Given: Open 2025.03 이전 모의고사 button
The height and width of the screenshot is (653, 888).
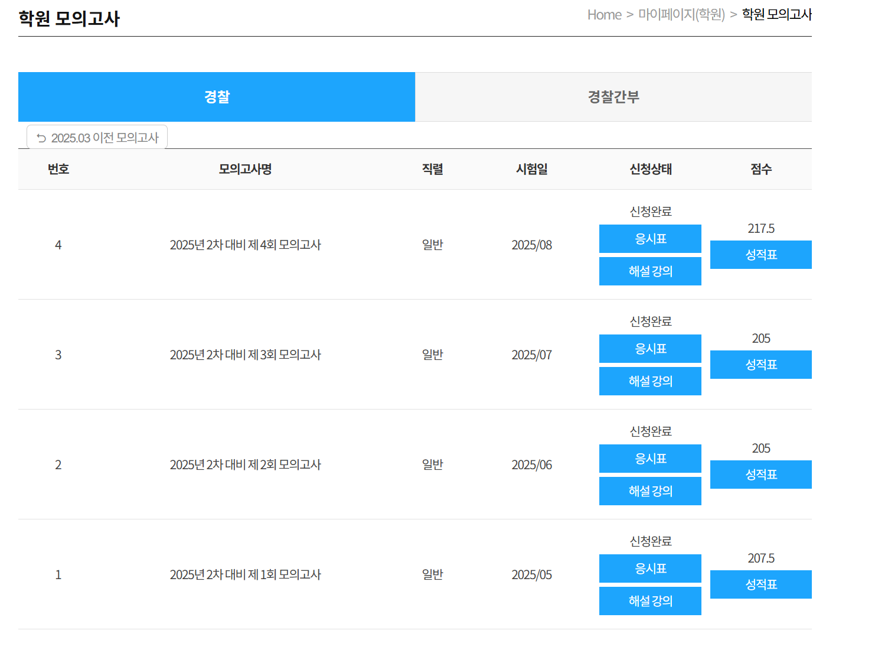Looking at the screenshot, I should [x=97, y=137].
